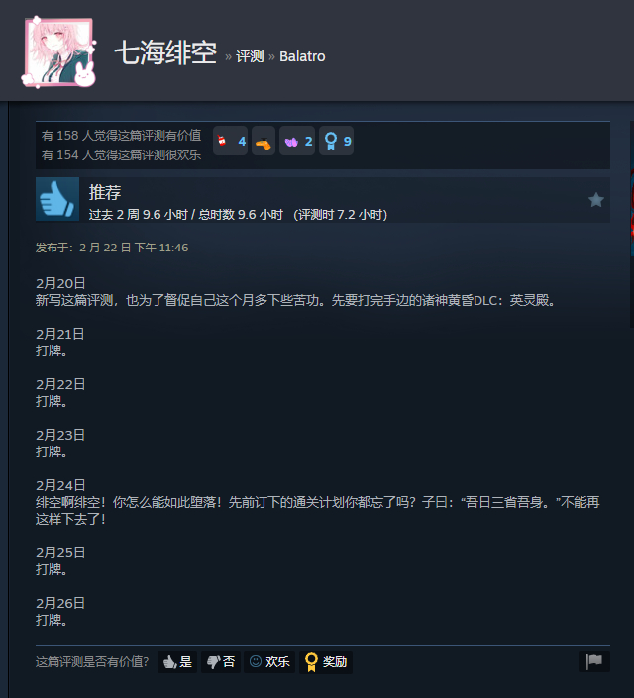
Task: Vote 否 to mark the review unhelpful
Action: (221, 662)
